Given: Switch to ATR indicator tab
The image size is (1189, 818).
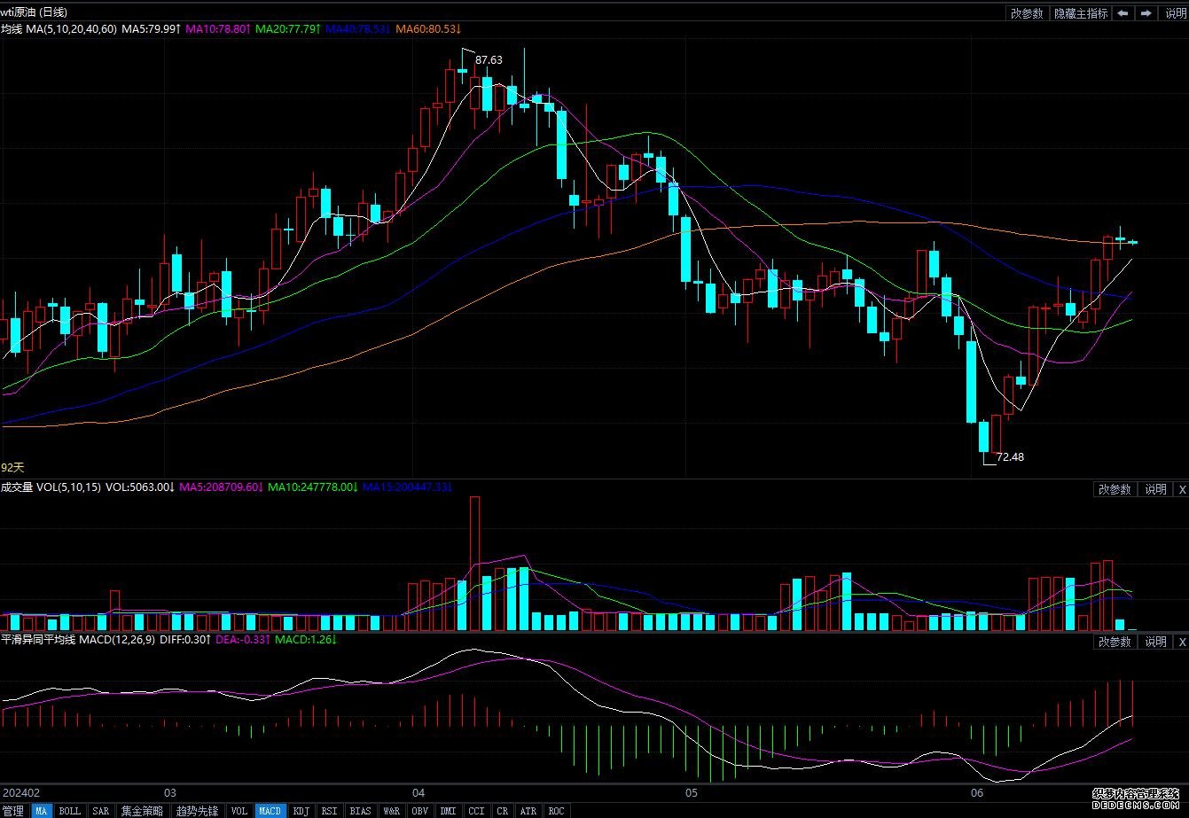Looking at the screenshot, I should (x=528, y=811).
